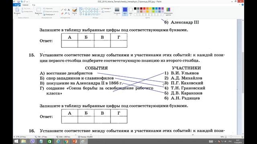Open Paint Help question mark icon
Viewport: 257px width, 144px height.
[243, 5]
